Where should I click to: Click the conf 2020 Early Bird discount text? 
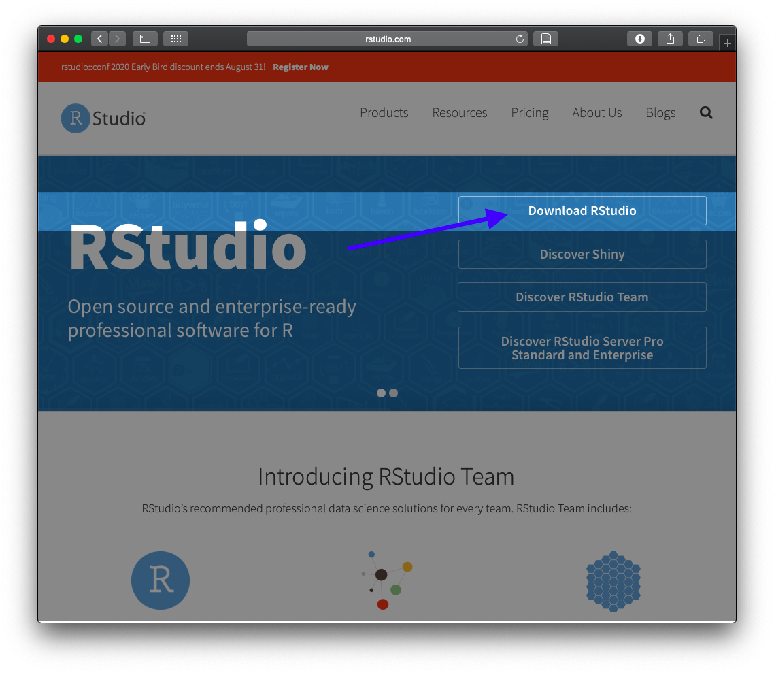pos(163,67)
